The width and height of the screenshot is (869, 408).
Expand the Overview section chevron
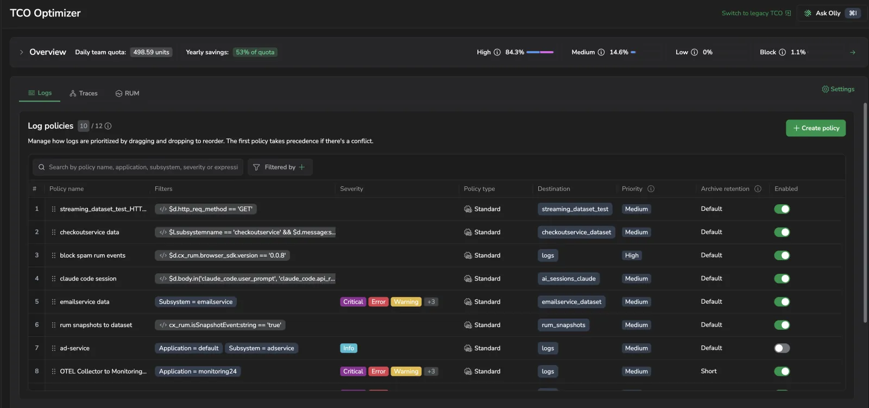pos(21,52)
